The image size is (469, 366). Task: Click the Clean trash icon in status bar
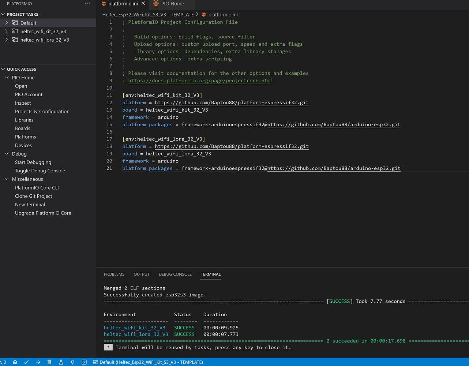pos(49,362)
